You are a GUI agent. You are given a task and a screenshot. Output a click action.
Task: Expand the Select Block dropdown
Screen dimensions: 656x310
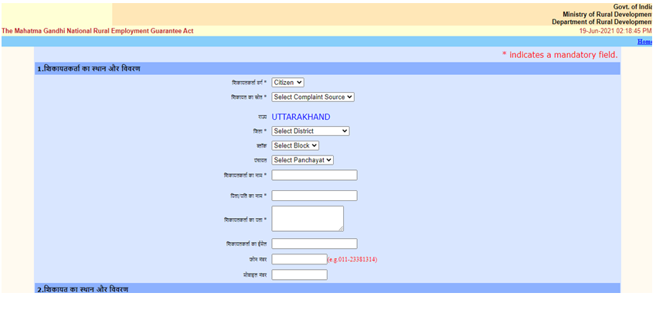pyautogui.click(x=295, y=145)
